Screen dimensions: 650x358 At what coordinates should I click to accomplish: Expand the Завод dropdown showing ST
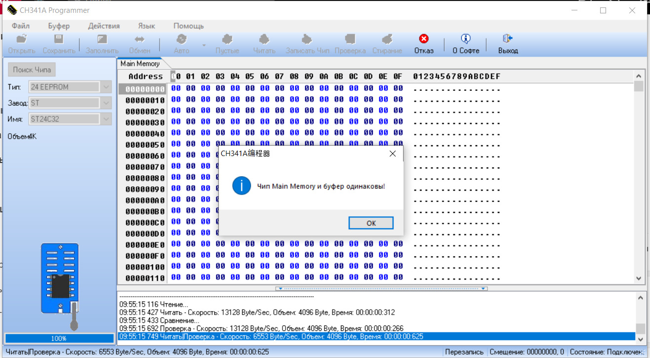pos(106,103)
